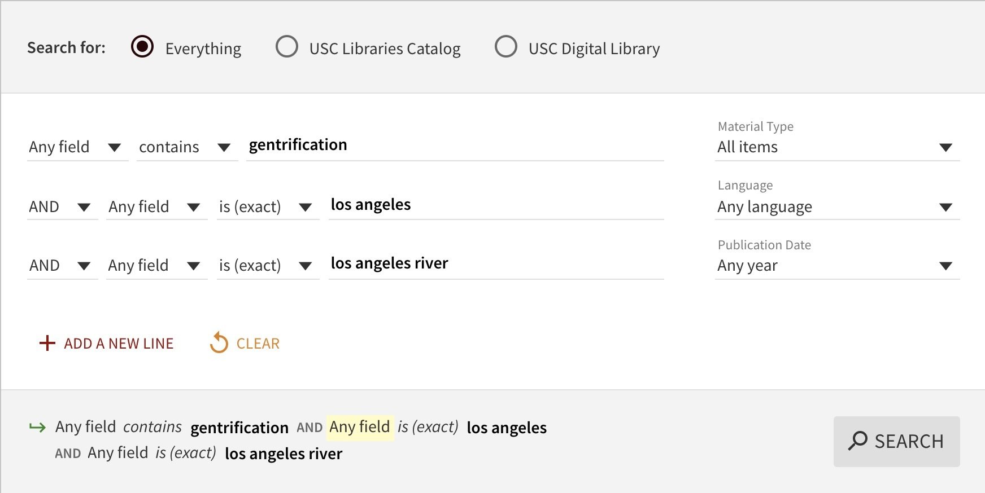The width and height of the screenshot is (985, 493).
Task: Click ADD A NEW LINE
Action: [x=119, y=344]
